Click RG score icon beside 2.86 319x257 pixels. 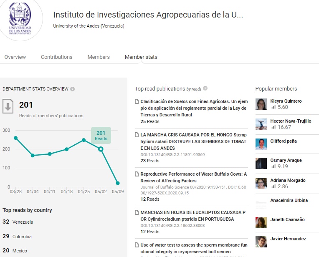pos(273,186)
